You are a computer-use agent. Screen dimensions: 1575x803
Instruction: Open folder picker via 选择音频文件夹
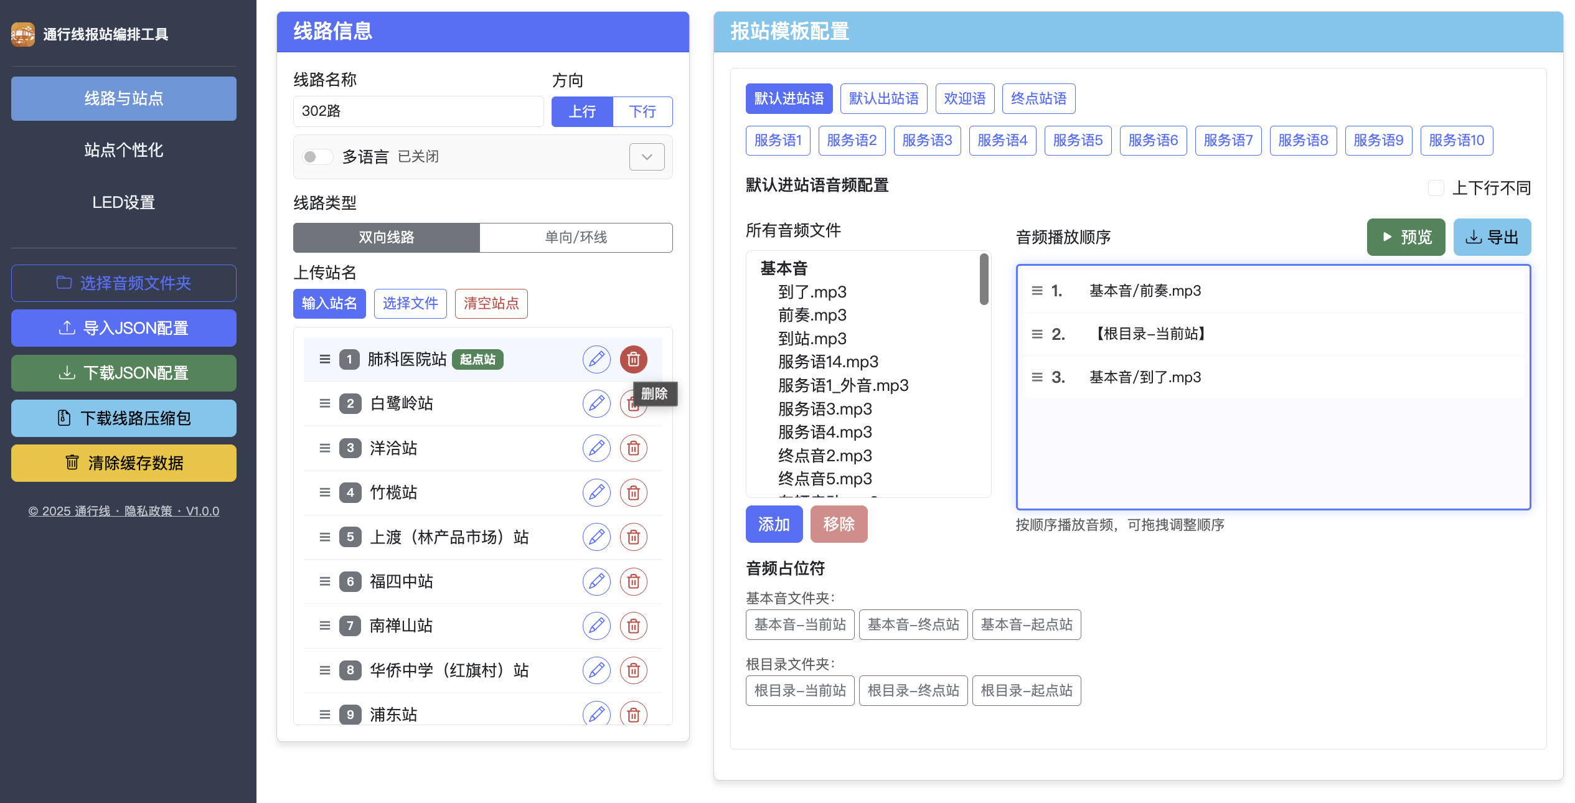[123, 283]
